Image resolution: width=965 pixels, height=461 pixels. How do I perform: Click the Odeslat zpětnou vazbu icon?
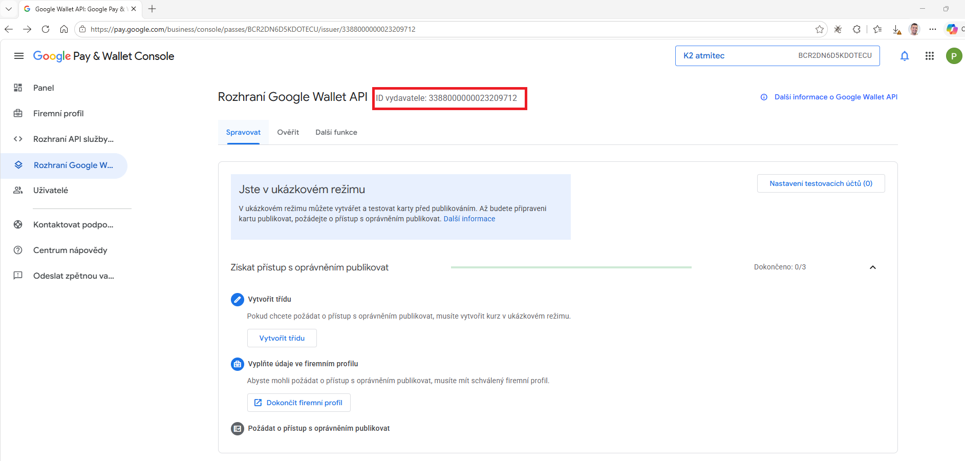(18, 276)
